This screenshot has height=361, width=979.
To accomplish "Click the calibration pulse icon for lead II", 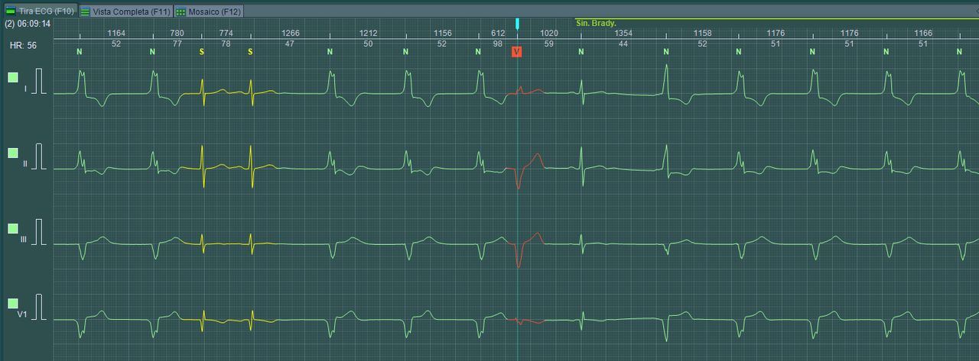I will (40, 156).
